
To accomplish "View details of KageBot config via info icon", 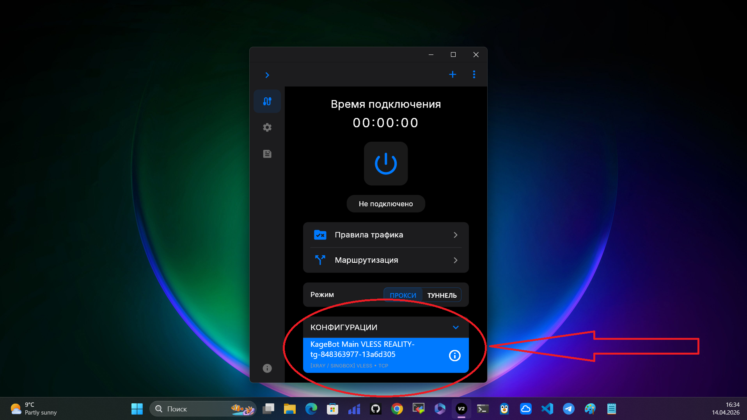I will [x=454, y=355].
